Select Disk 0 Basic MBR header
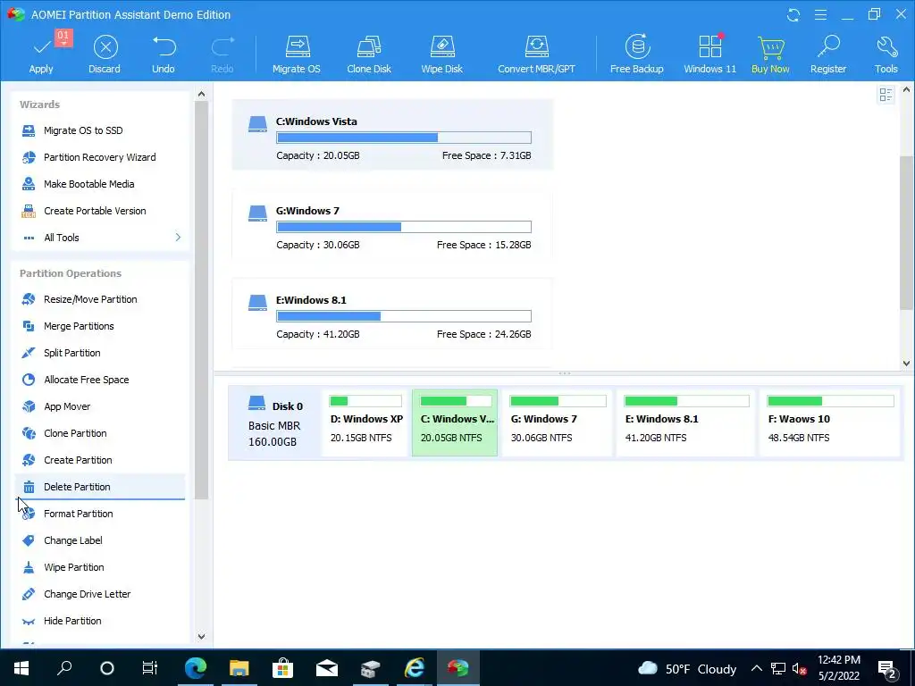Viewport: 915px width, 686px height. (x=275, y=423)
